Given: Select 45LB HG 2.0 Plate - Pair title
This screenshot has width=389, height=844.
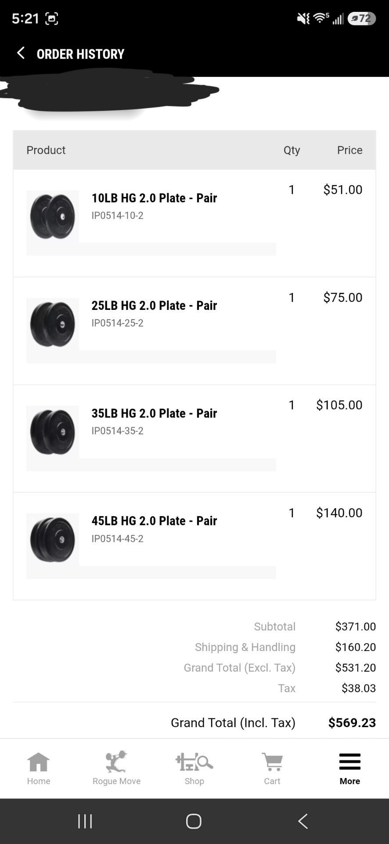Looking at the screenshot, I should point(154,521).
